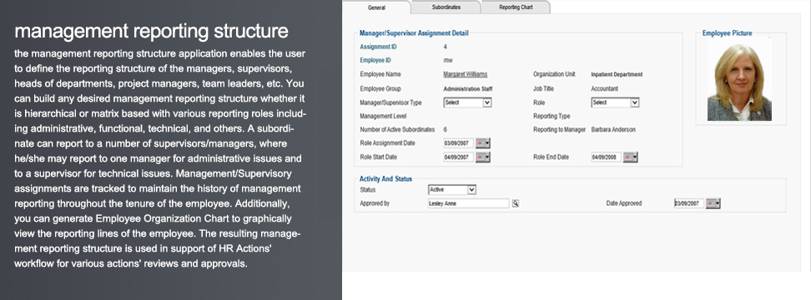Click the Employee Picture label

pos(728,33)
